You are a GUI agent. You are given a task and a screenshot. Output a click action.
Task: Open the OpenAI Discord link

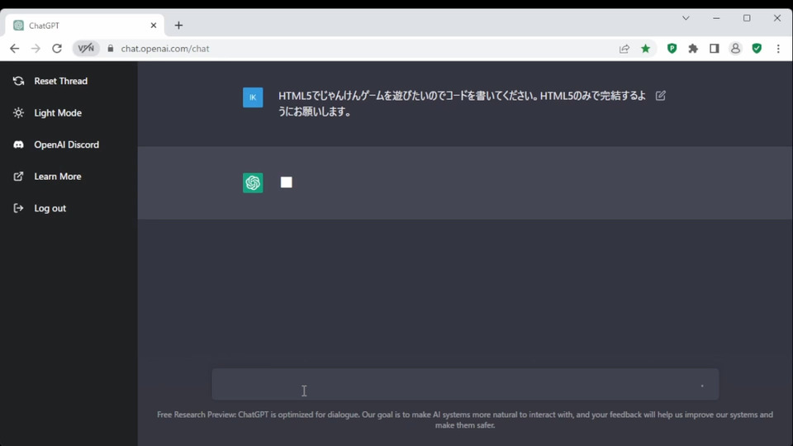pyautogui.click(x=67, y=145)
